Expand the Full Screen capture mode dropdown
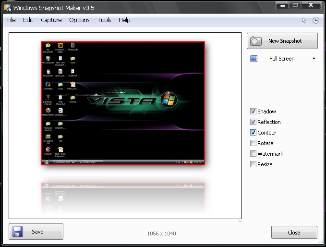326x247 pixels. tap(314, 59)
